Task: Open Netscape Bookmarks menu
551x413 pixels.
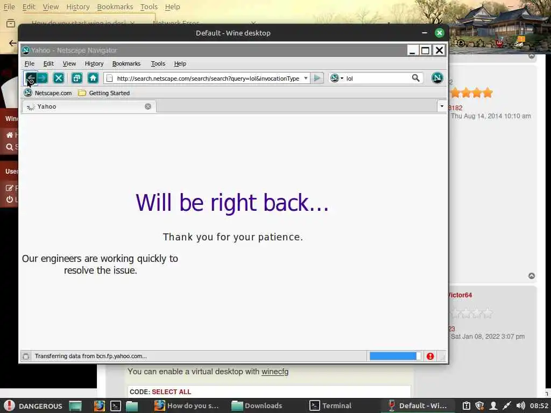Action: coord(126,63)
